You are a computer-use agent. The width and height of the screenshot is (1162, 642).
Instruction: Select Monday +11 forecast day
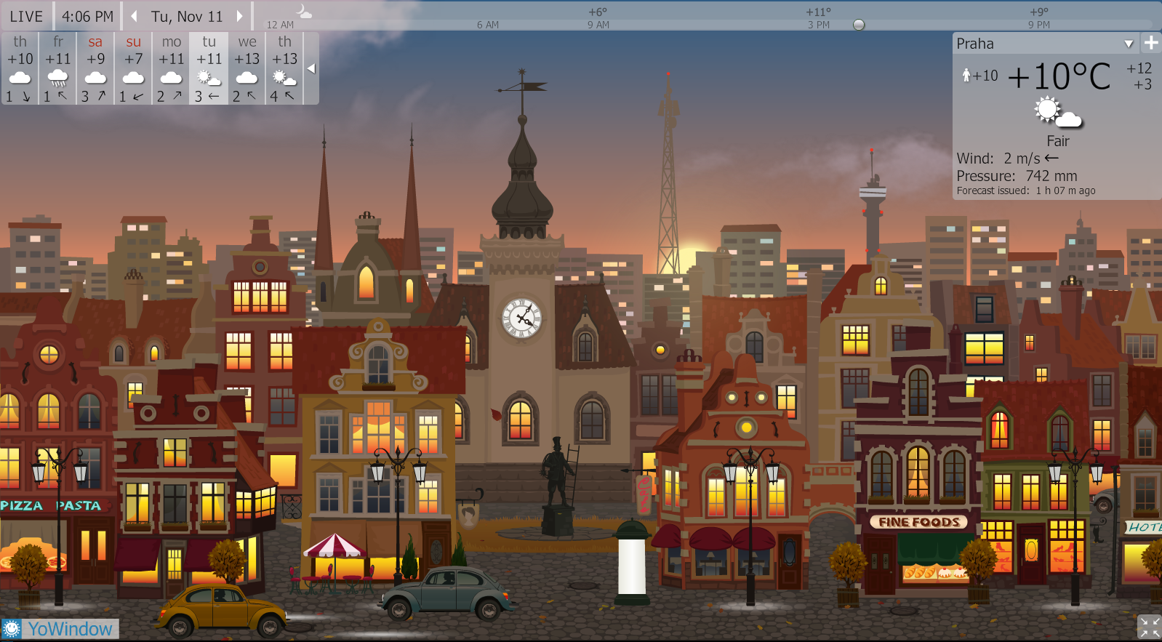pos(171,68)
